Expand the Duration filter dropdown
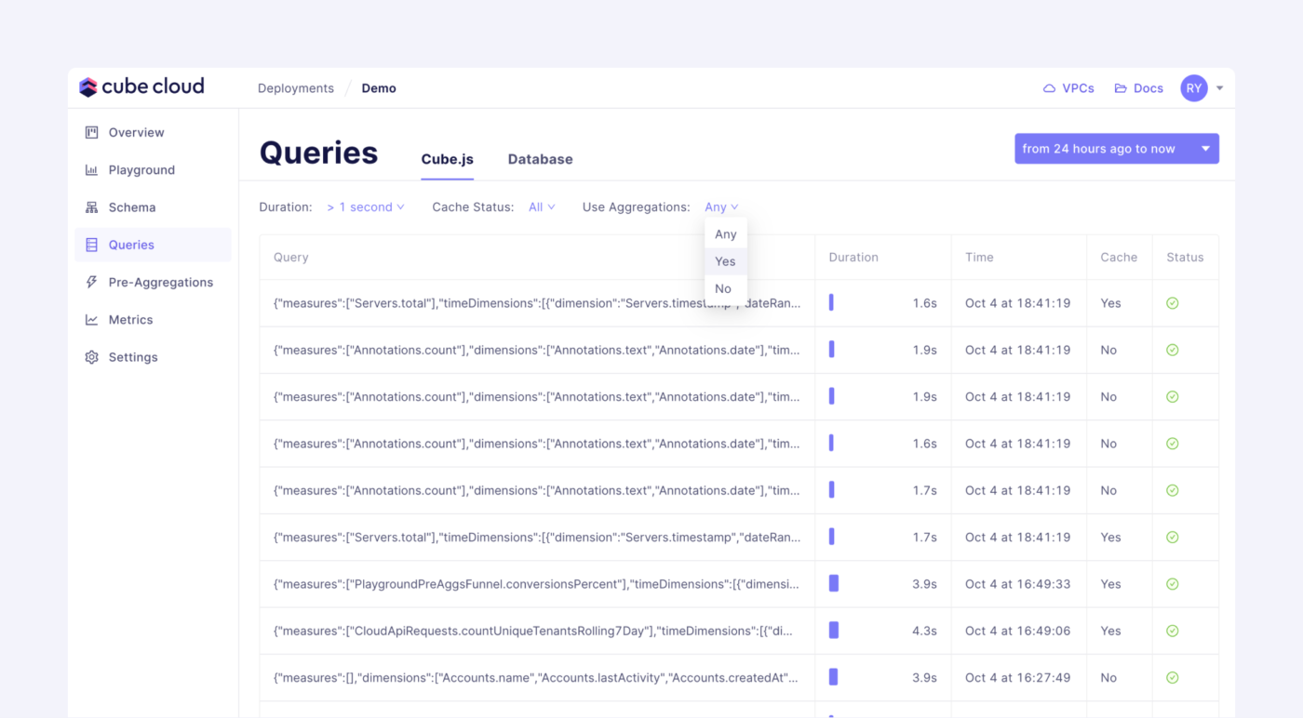The width and height of the screenshot is (1303, 718). coord(366,207)
